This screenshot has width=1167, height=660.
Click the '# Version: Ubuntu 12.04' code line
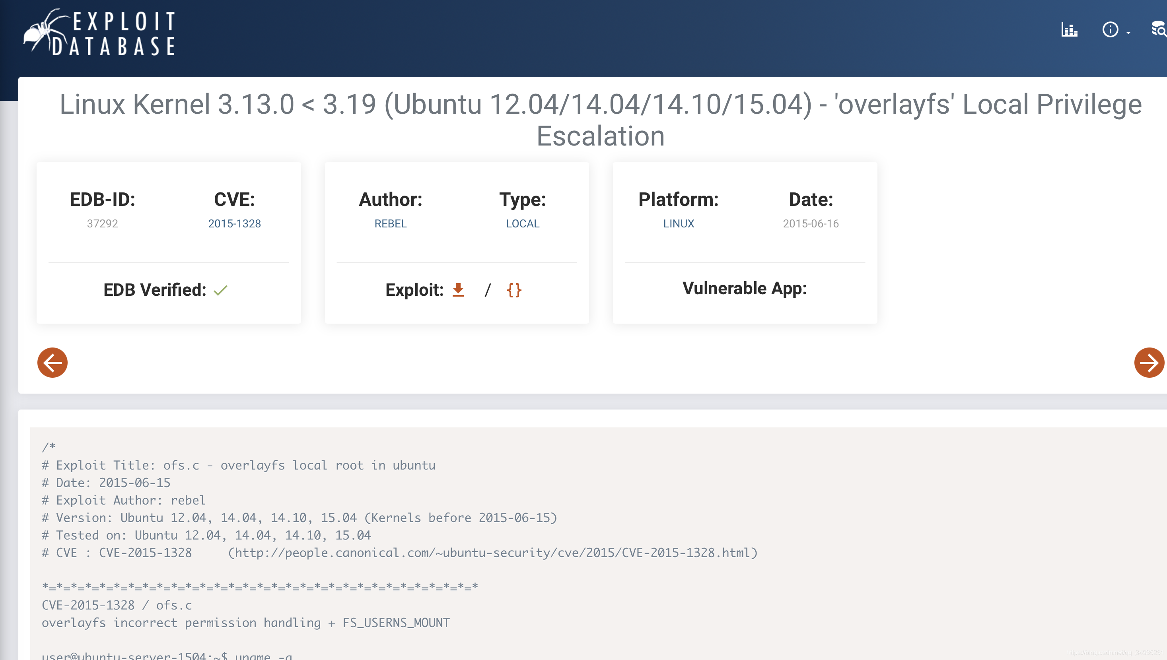tap(299, 518)
